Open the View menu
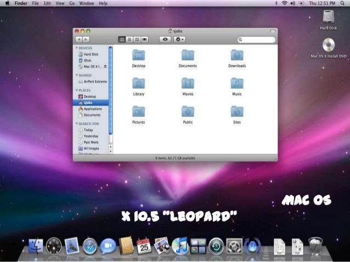Viewport: 350px width, 262px height. tap(60, 3)
